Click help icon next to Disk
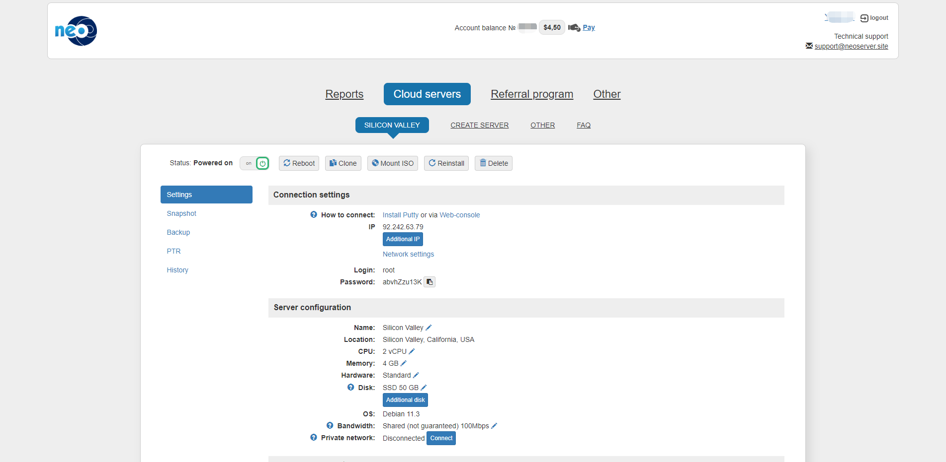This screenshot has height=462, width=946. click(x=351, y=387)
